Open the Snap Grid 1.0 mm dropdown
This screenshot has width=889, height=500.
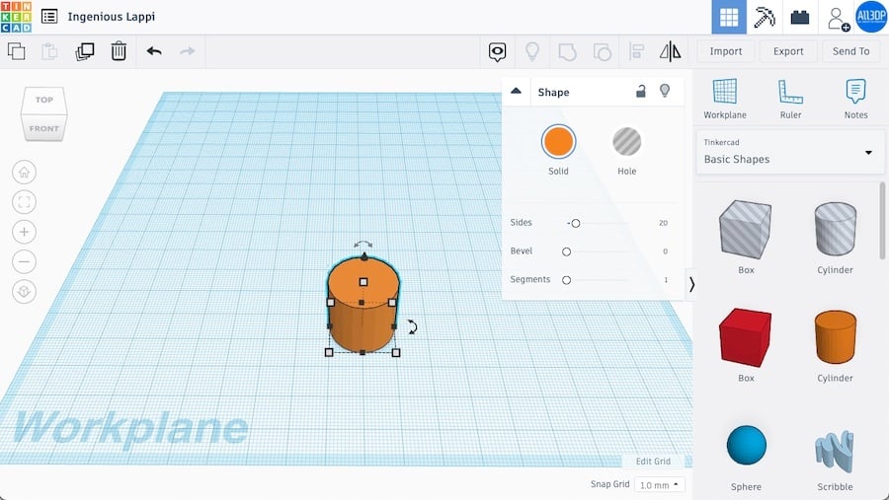661,485
